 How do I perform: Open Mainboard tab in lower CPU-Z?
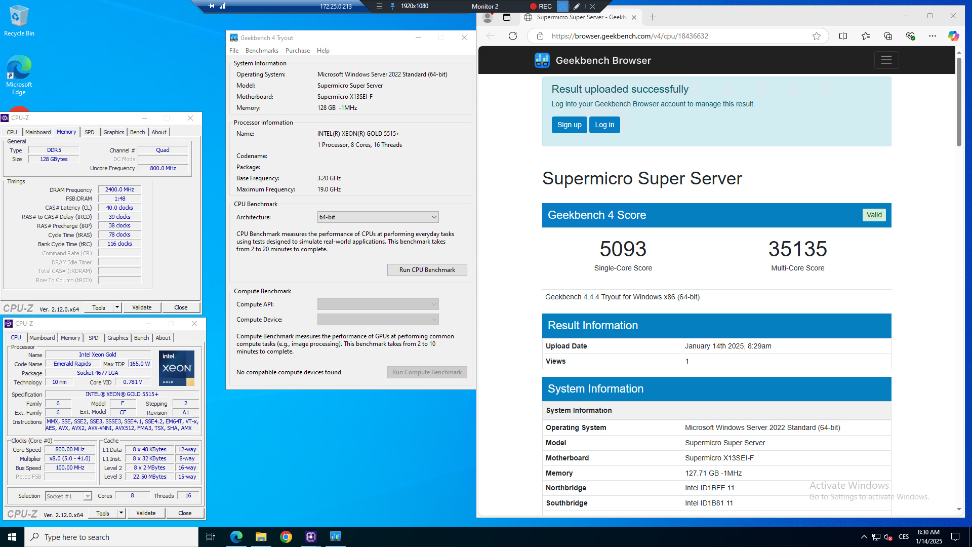click(x=42, y=338)
